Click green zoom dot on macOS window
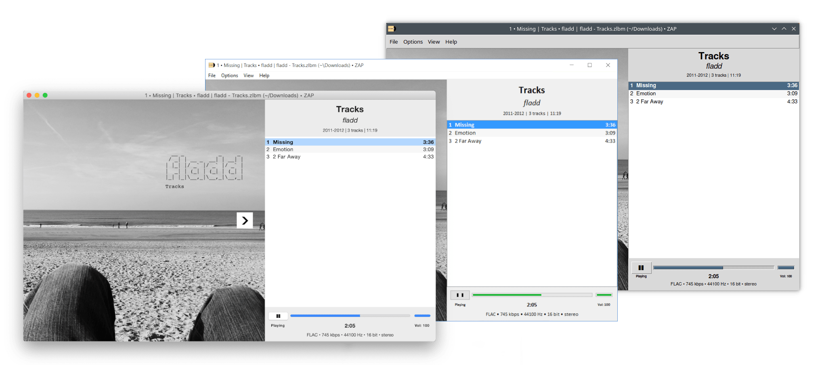 45,95
